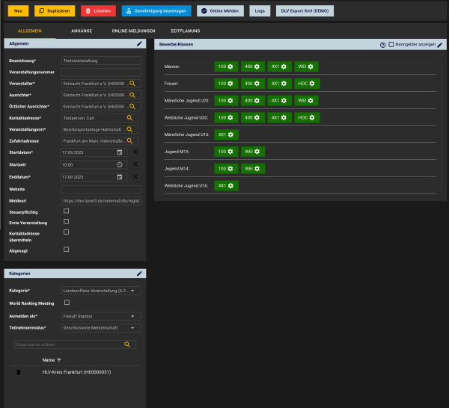Delete HLV-Kreis Frankfurt row with trash icon

click(x=18, y=372)
